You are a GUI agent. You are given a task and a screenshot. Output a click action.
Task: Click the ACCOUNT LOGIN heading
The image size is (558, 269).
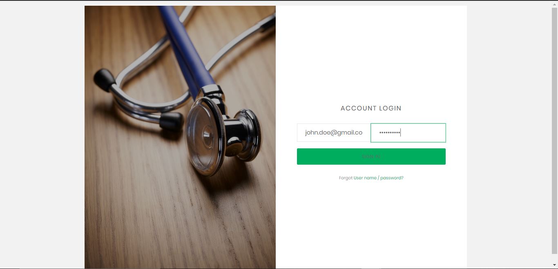tap(371, 108)
